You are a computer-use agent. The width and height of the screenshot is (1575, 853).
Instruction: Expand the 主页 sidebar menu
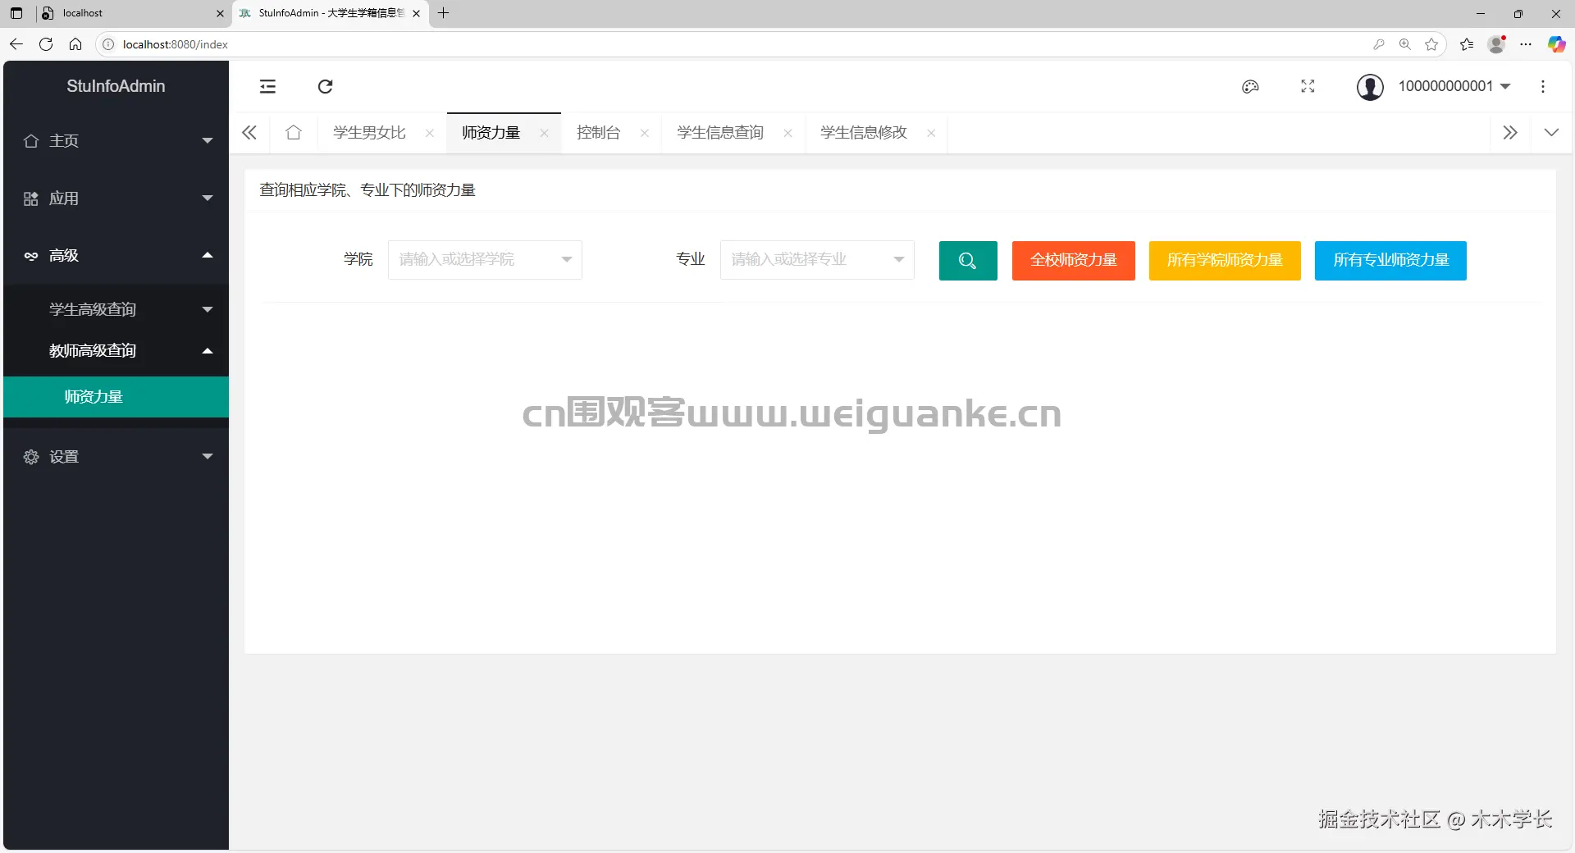(115, 140)
